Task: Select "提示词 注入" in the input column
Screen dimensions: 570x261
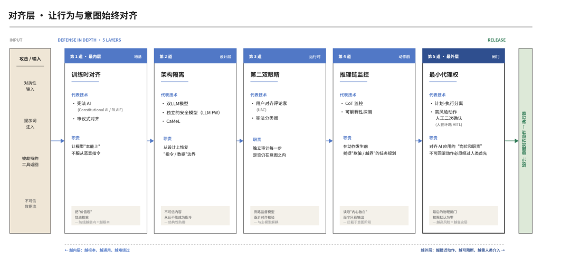Action: pos(30,124)
